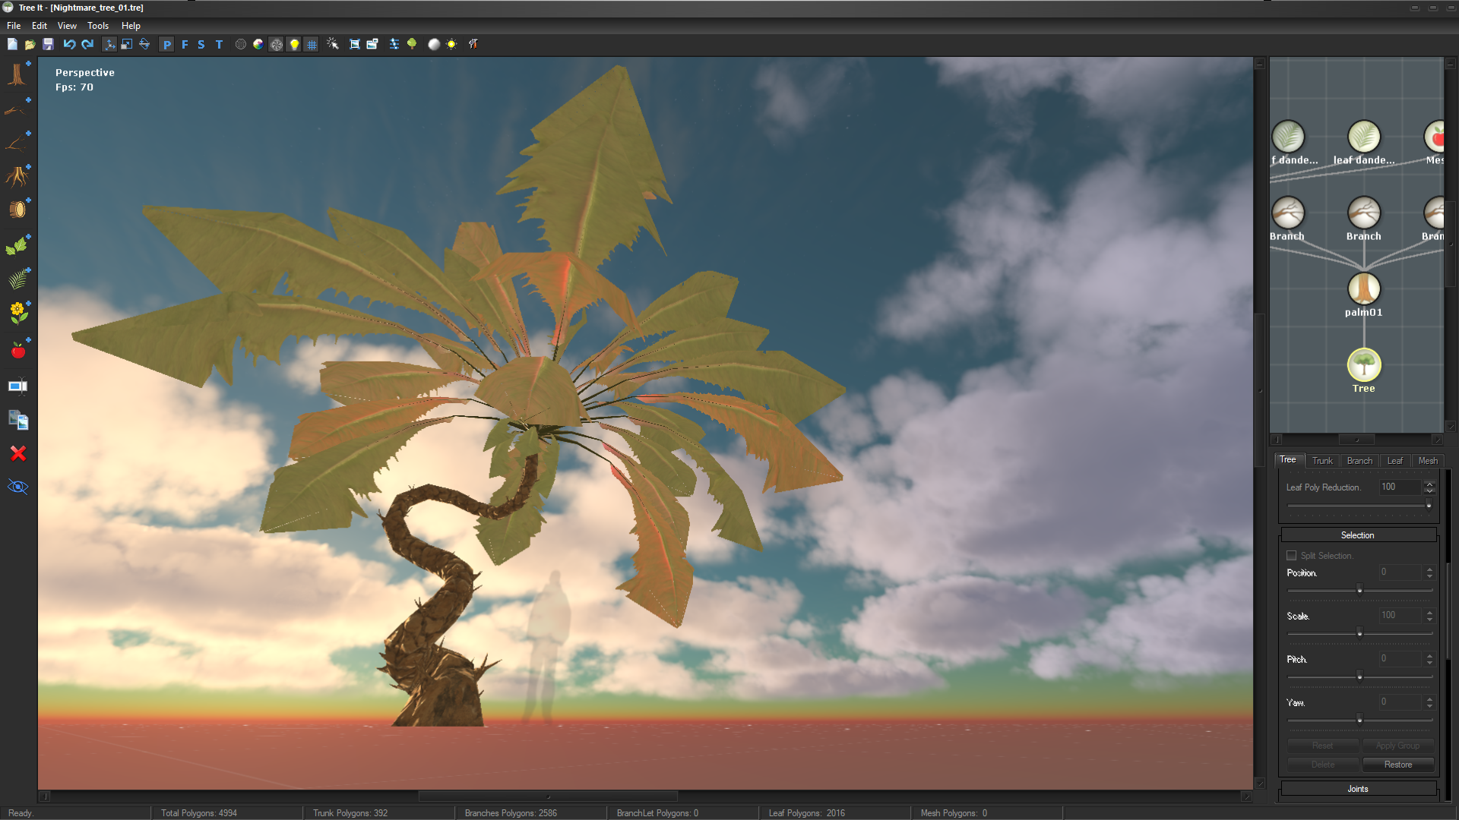The image size is (1459, 820).
Task: Increase Leaf Poly Reduction with up arrow
Action: 1429,484
